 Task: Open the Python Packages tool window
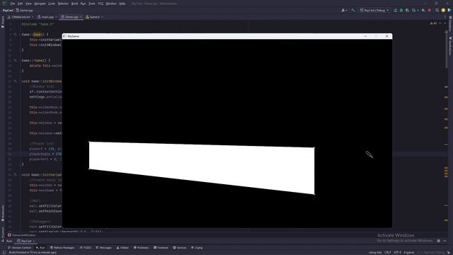[x=62, y=248]
